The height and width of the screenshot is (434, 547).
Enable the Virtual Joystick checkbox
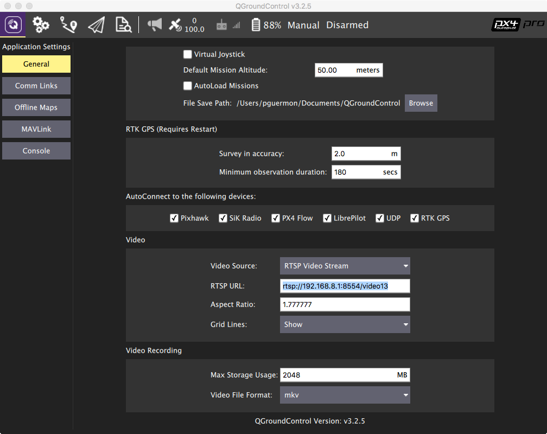(x=188, y=54)
